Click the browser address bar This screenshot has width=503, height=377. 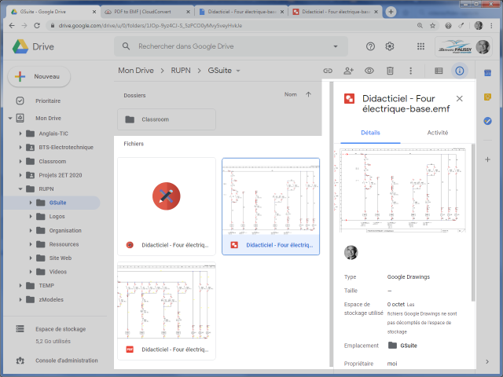pyautogui.click(x=233, y=26)
